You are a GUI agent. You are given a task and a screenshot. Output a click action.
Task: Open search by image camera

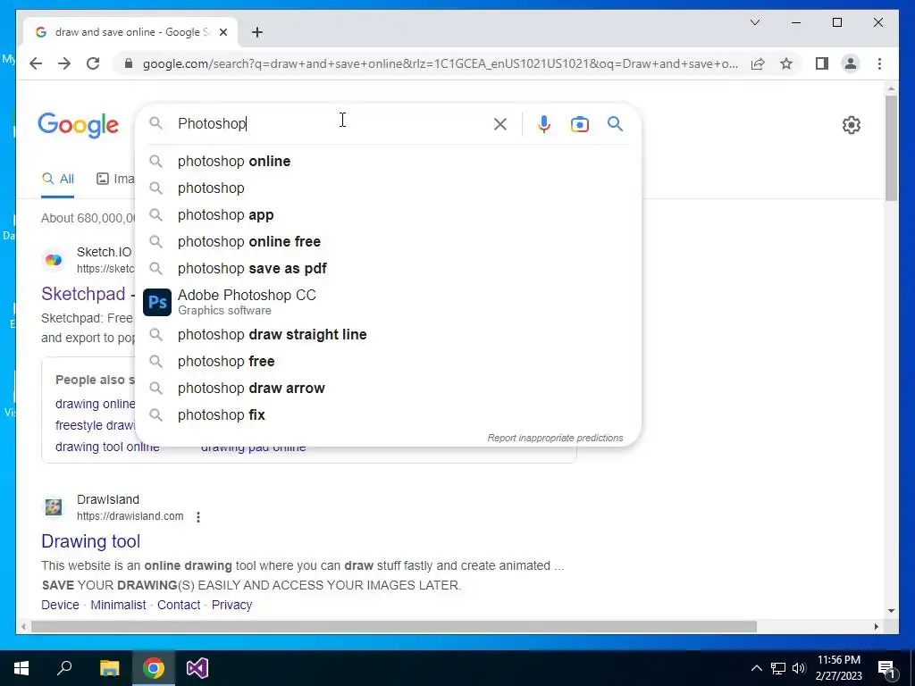click(x=579, y=123)
